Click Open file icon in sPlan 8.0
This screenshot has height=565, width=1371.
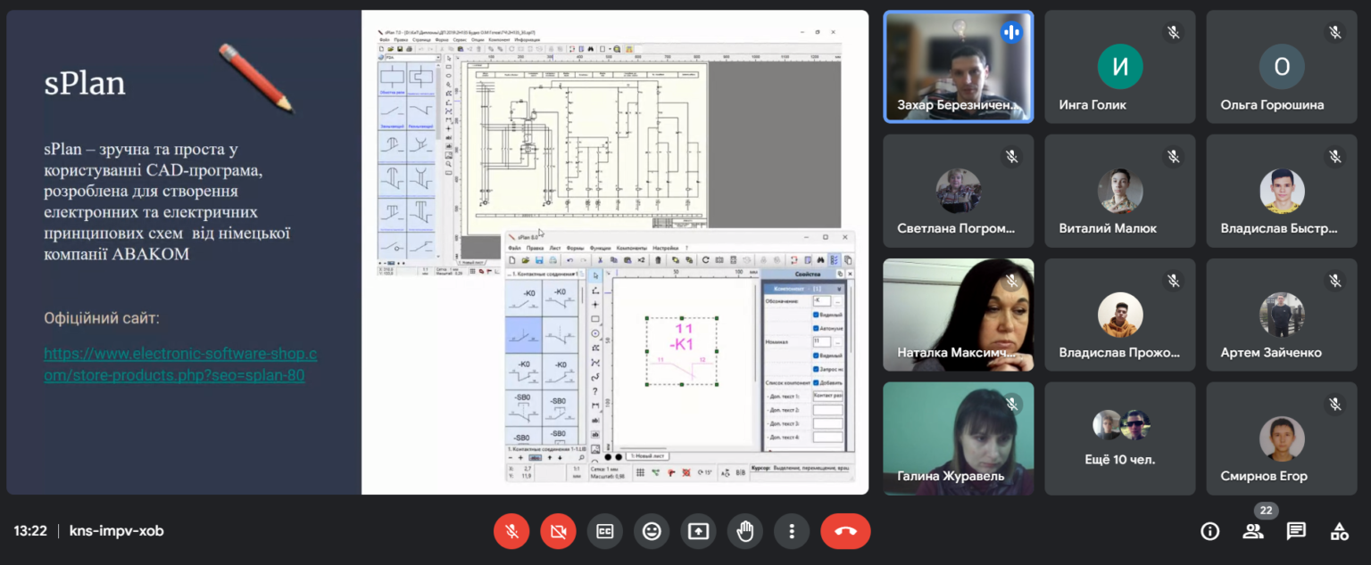pos(526,260)
